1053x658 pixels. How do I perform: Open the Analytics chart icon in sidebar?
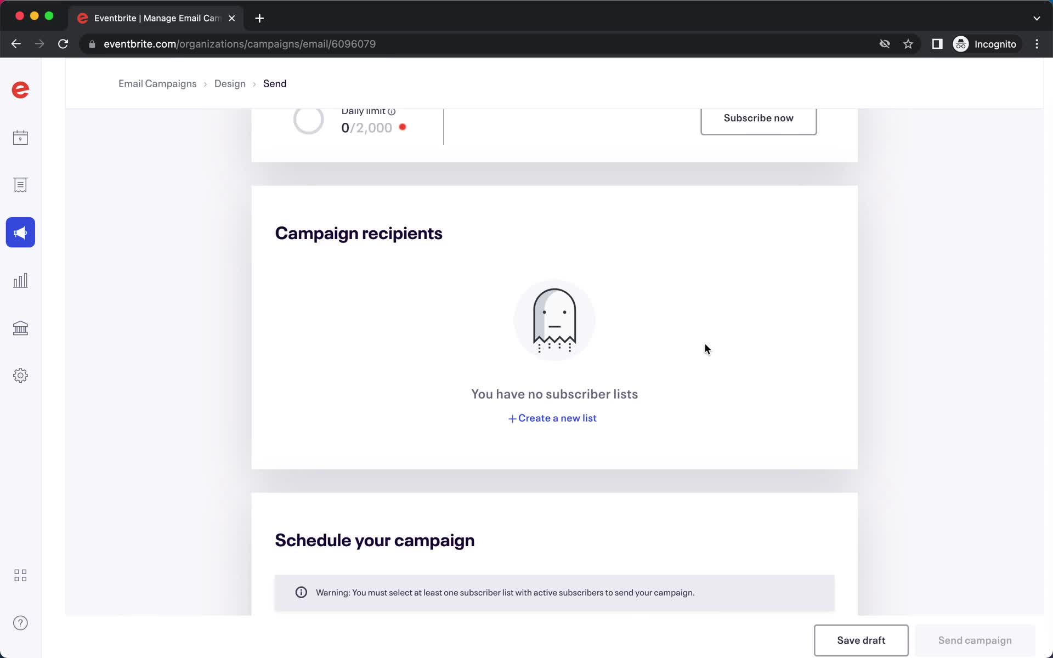pos(20,280)
